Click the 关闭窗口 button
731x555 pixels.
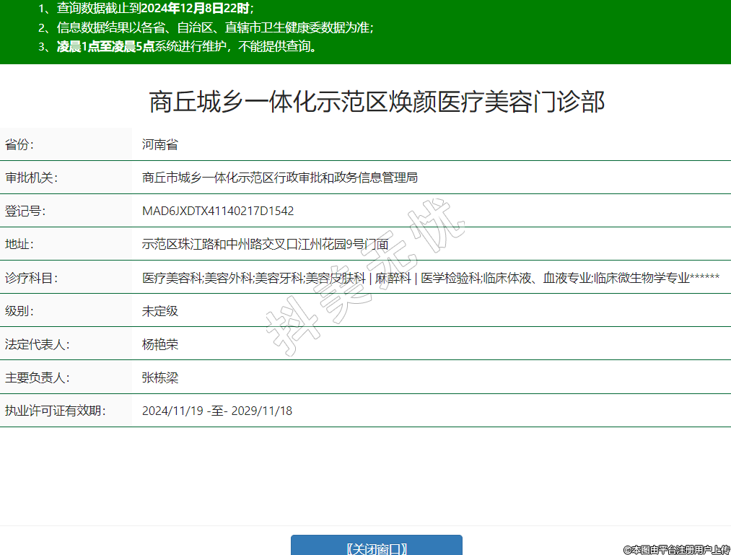click(x=376, y=547)
